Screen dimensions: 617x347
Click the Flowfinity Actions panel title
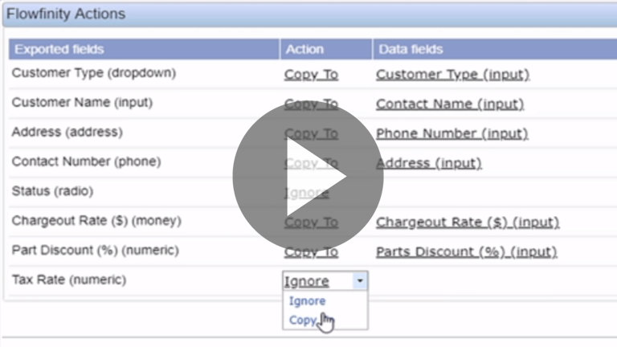coord(65,14)
